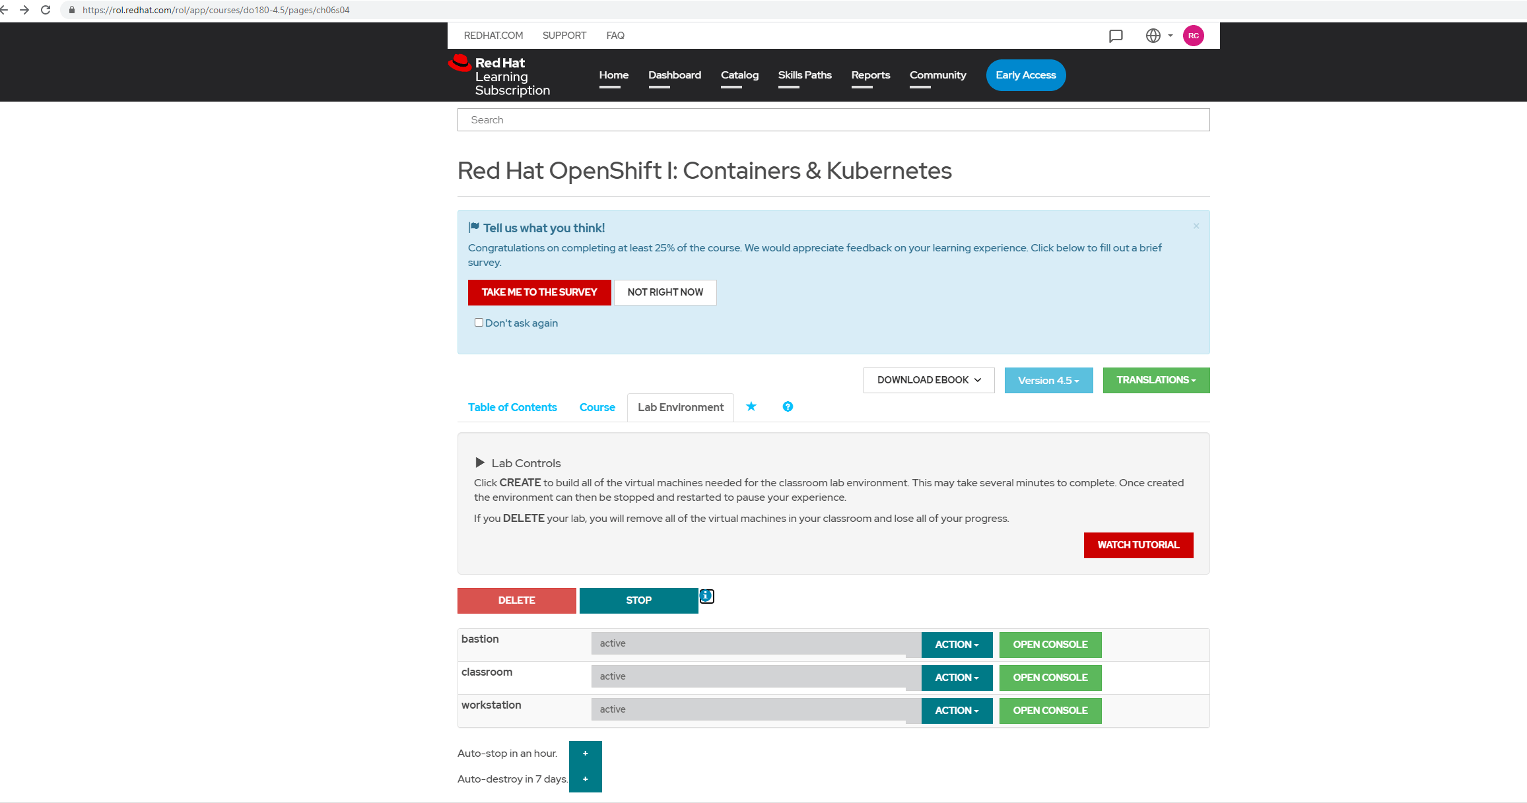
Task: Open the feedback chat icon
Action: 1116,36
